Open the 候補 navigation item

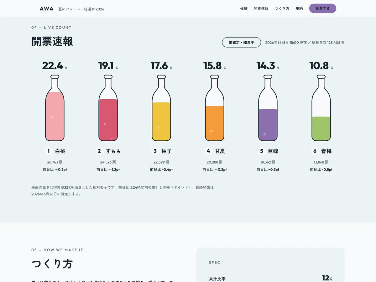click(244, 9)
